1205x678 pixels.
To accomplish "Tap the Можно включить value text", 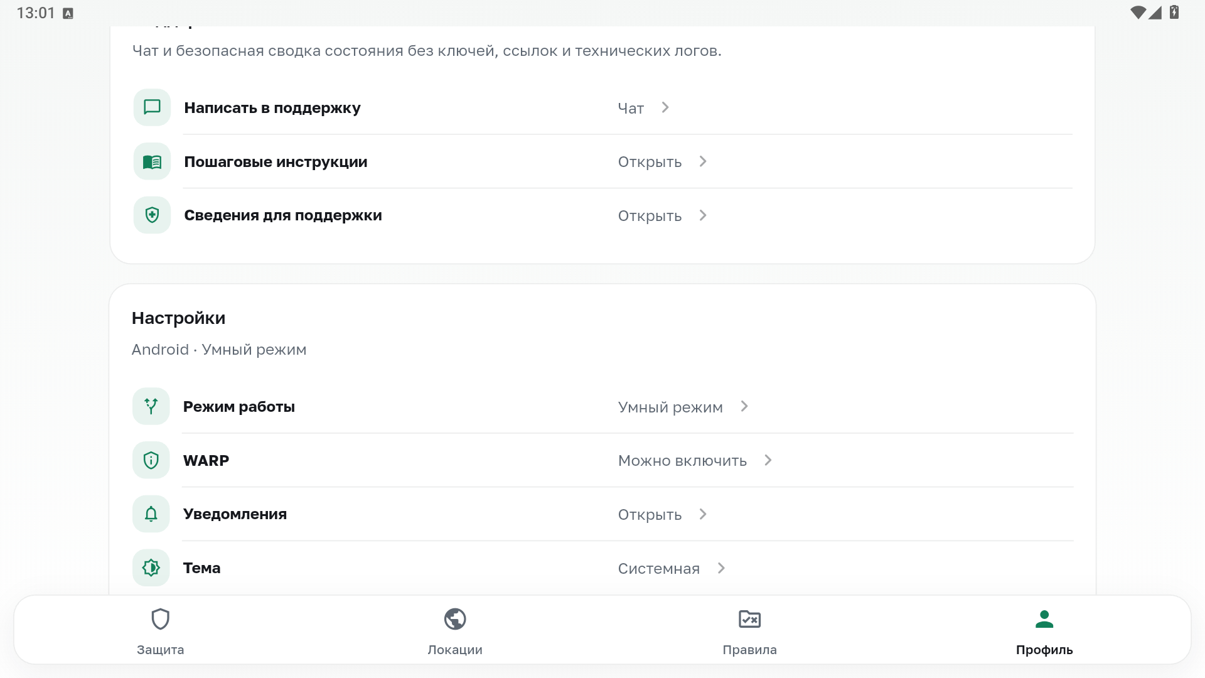I will click(x=682, y=461).
